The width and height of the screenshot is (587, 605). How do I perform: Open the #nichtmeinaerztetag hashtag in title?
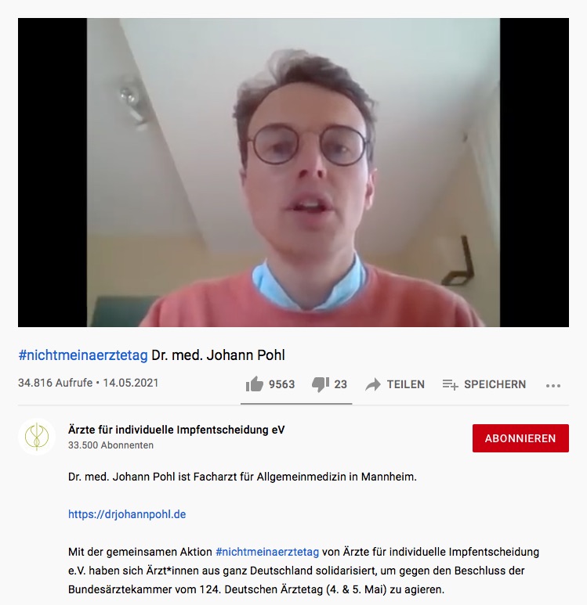(x=83, y=355)
